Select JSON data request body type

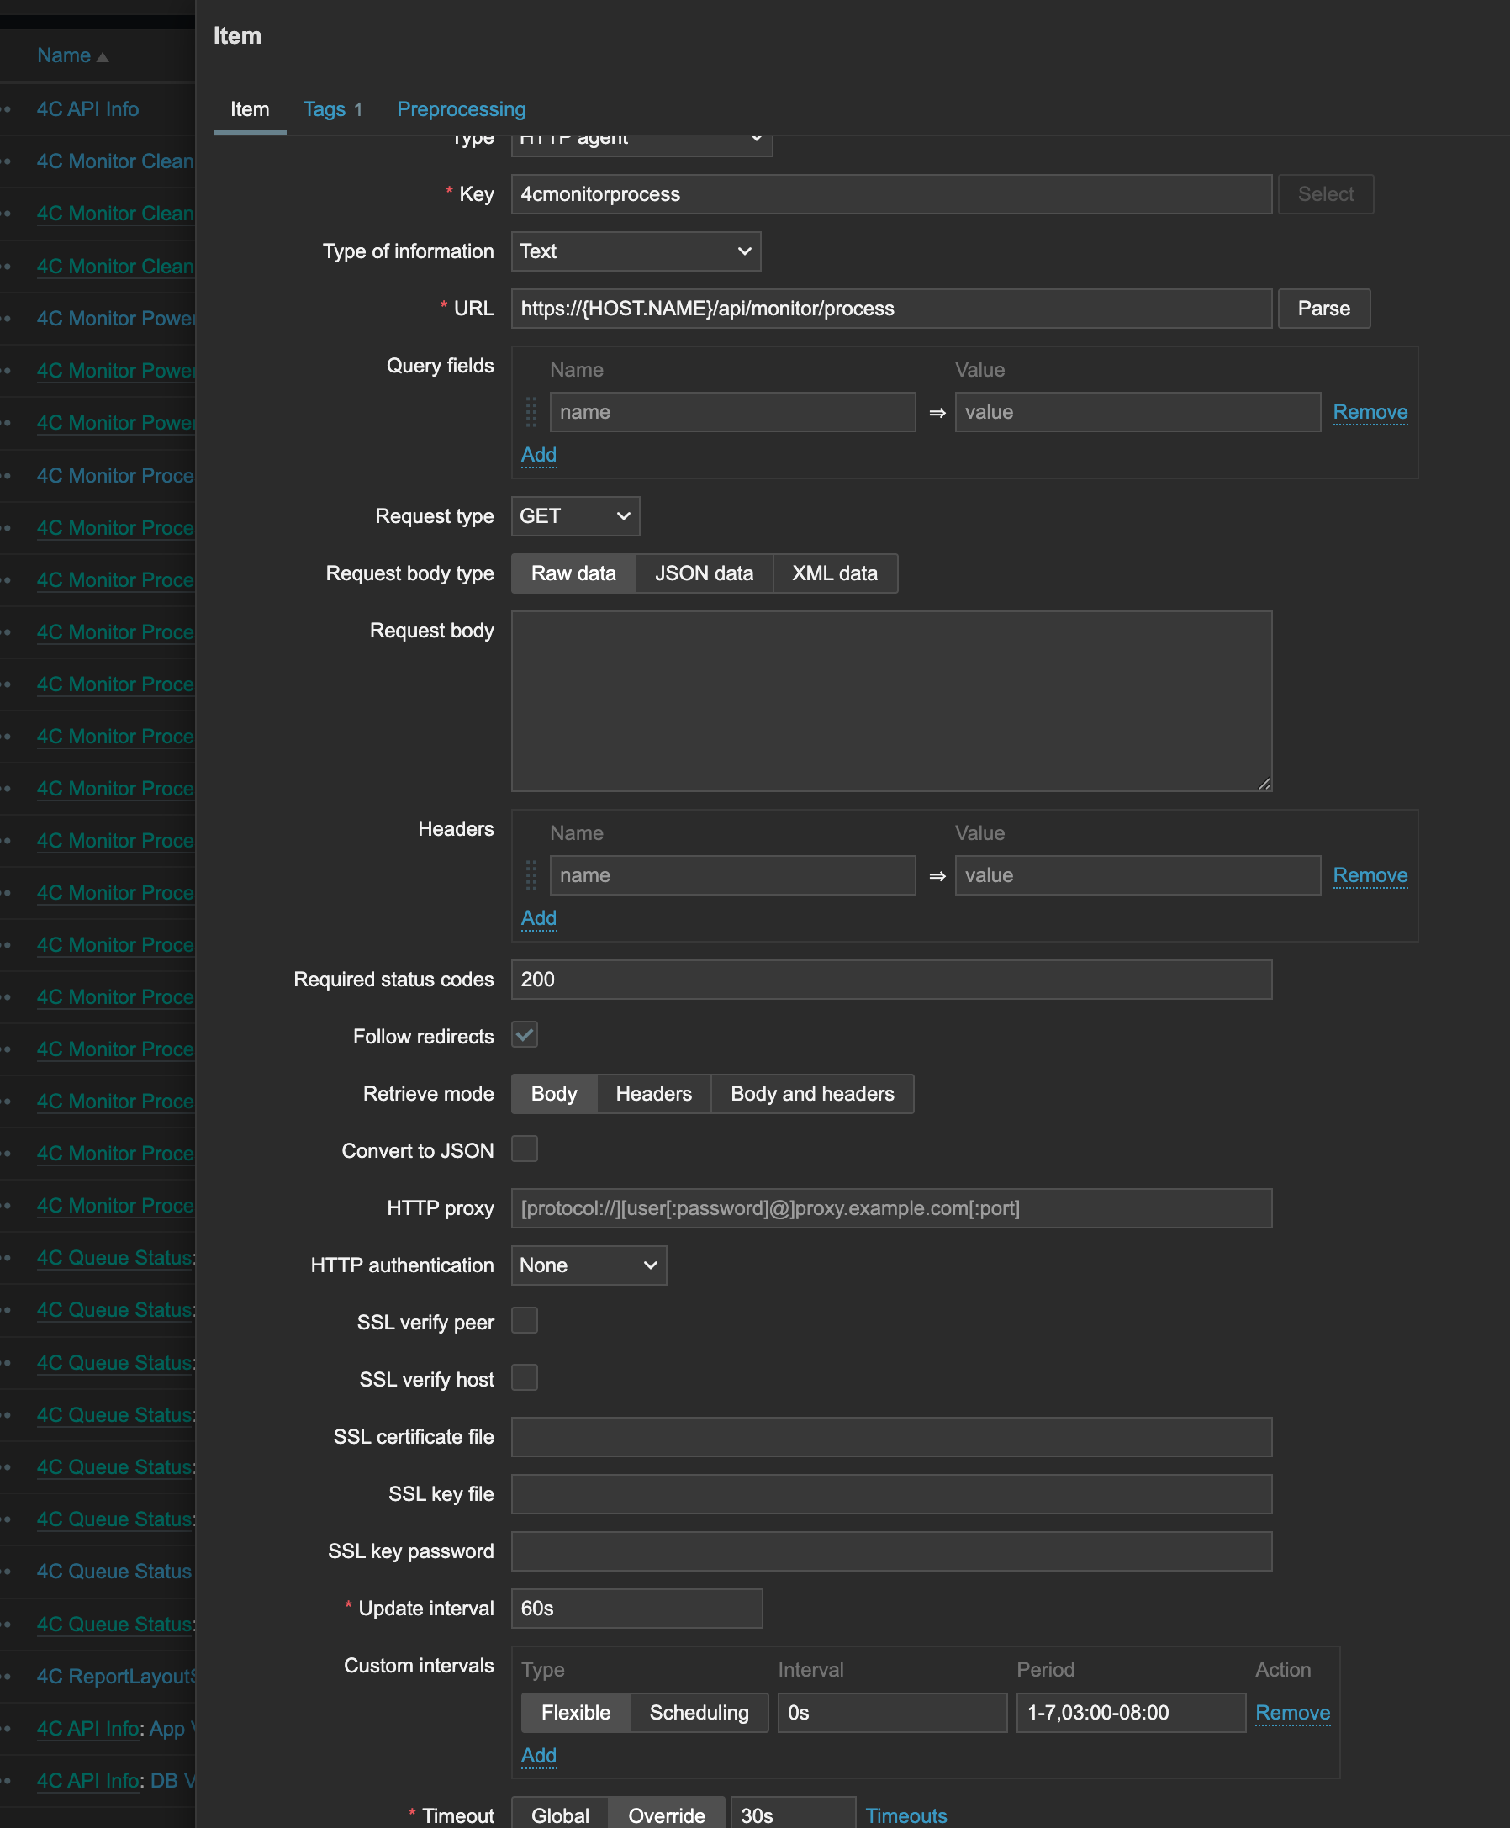704,574
